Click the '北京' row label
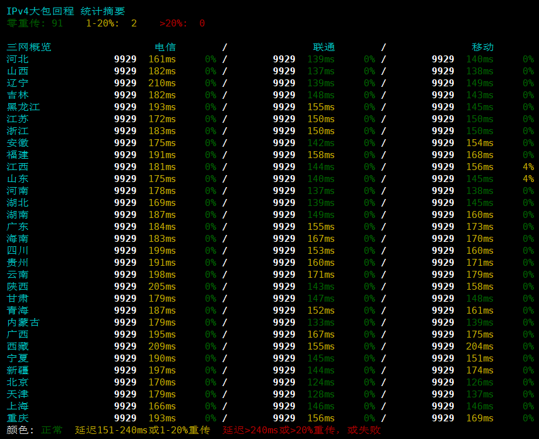The image size is (539, 439). tap(18, 382)
